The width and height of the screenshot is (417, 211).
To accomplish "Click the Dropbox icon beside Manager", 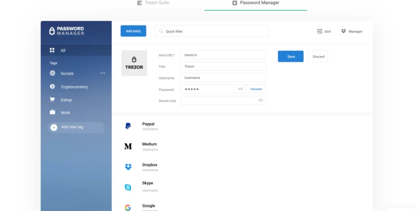I will click(x=343, y=31).
